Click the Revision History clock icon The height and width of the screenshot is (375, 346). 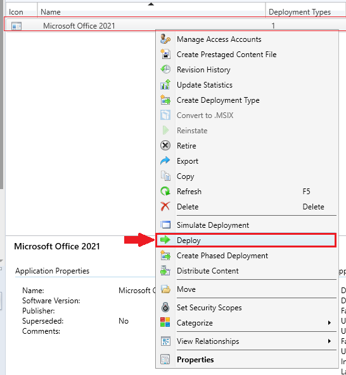(165, 70)
